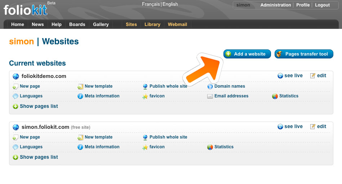
Task: Click the Languages speech bubble icon for foliokitdemo.com
Action: click(x=15, y=96)
